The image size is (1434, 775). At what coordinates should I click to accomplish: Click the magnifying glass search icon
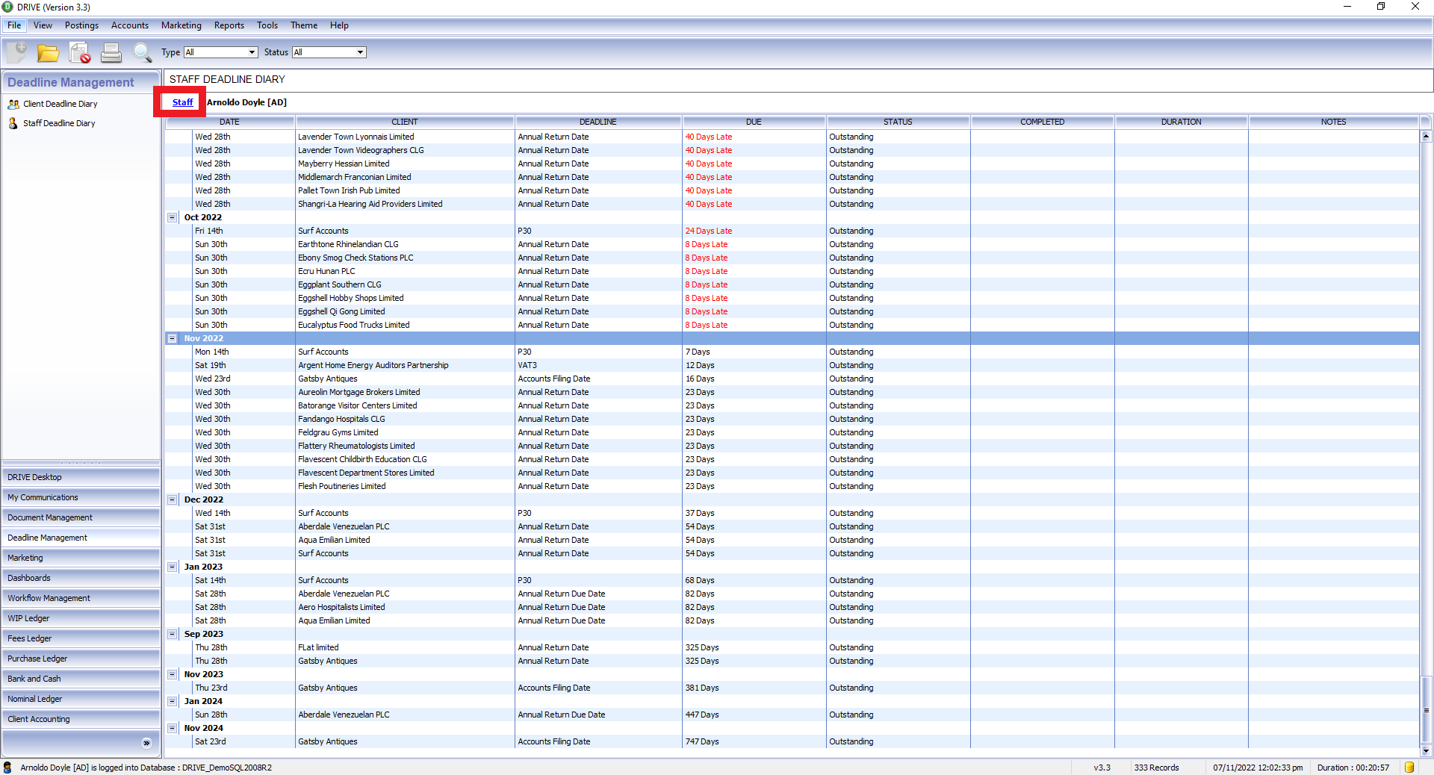coord(142,52)
